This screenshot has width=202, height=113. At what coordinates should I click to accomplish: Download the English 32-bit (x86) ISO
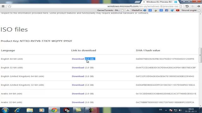78,67
